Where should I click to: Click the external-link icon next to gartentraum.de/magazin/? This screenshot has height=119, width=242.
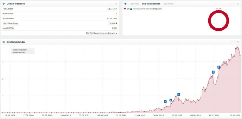pos(128,9)
